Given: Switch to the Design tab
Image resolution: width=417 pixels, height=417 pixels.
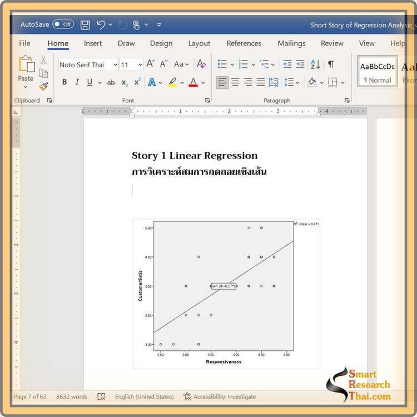Looking at the screenshot, I should point(161,43).
